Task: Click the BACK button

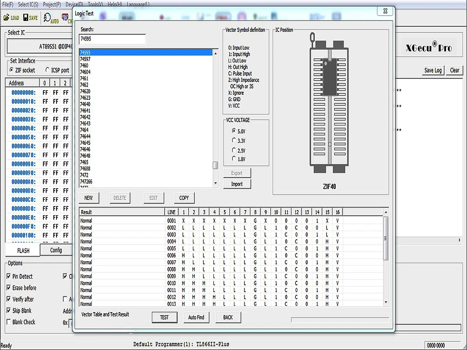Action: coord(228,317)
